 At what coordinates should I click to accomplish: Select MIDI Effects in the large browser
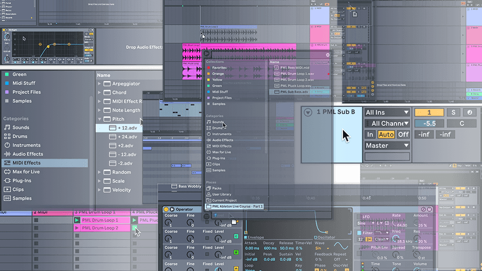45,163
